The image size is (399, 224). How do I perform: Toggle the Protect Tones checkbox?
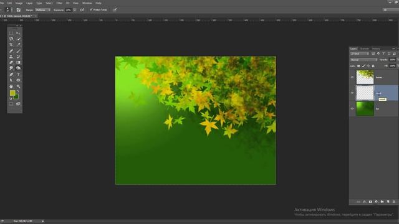[91, 10]
